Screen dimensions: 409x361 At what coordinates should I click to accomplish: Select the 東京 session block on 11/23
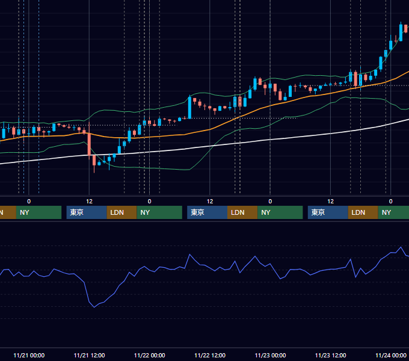(328, 212)
